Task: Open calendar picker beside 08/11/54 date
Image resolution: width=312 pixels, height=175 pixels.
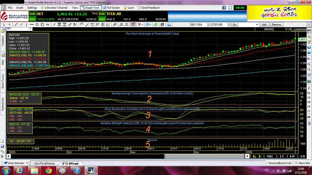Action: (208, 25)
